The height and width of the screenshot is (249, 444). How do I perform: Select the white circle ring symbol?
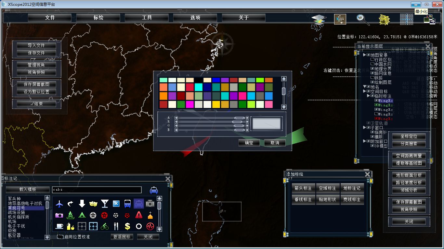click(x=139, y=226)
